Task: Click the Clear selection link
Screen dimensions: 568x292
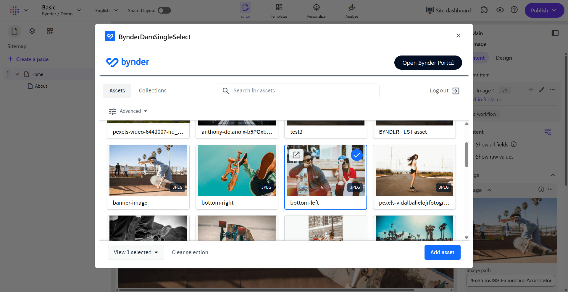Action: point(190,252)
